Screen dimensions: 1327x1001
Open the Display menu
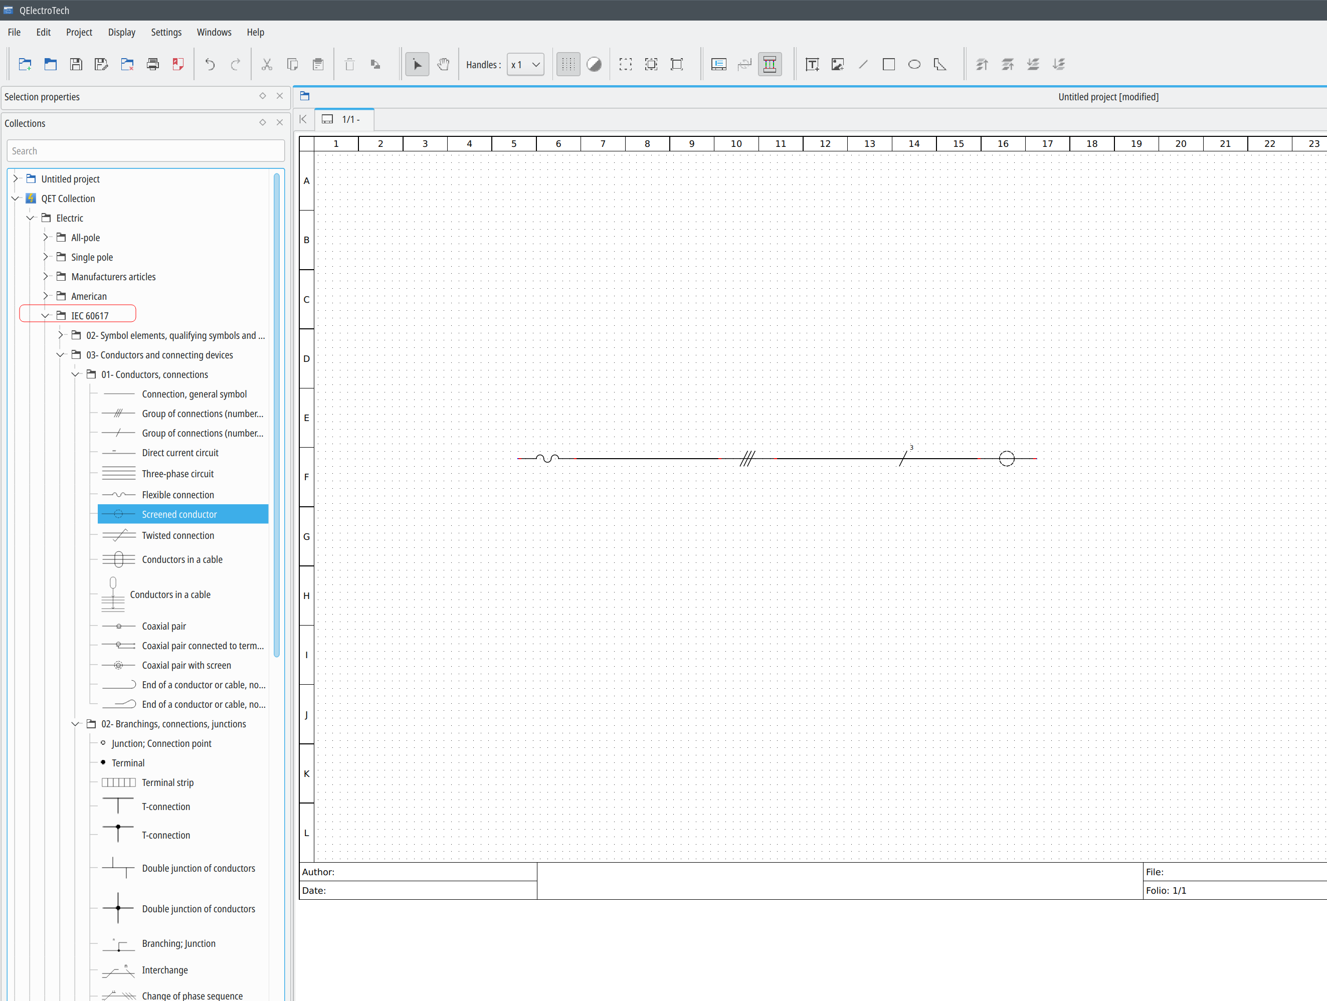[122, 33]
